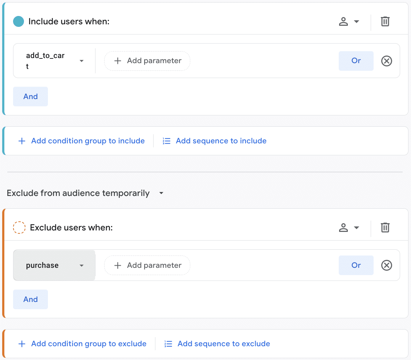Image resolution: width=411 pixels, height=360 pixels.
Task: Click the orange dashed Exclude circle
Action: tap(19, 228)
